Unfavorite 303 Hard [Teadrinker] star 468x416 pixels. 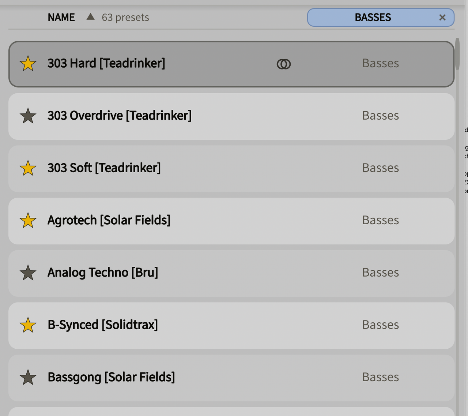coord(28,64)
